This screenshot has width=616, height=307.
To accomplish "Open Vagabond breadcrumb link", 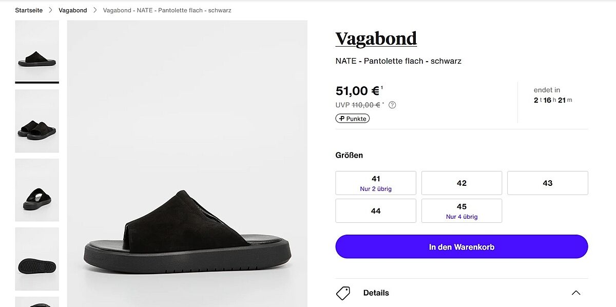I will click(73, 10).
